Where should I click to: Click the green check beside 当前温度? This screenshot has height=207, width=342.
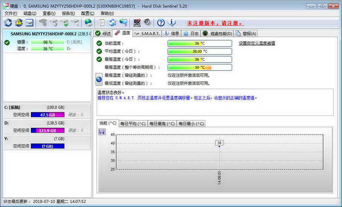coord(99,43)
